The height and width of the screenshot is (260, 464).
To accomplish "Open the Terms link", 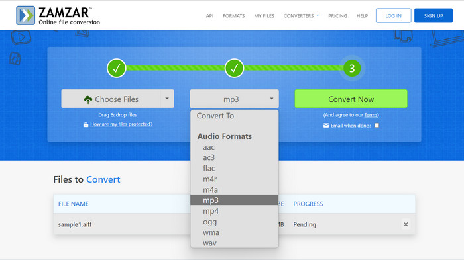I will tap(371, 115).
